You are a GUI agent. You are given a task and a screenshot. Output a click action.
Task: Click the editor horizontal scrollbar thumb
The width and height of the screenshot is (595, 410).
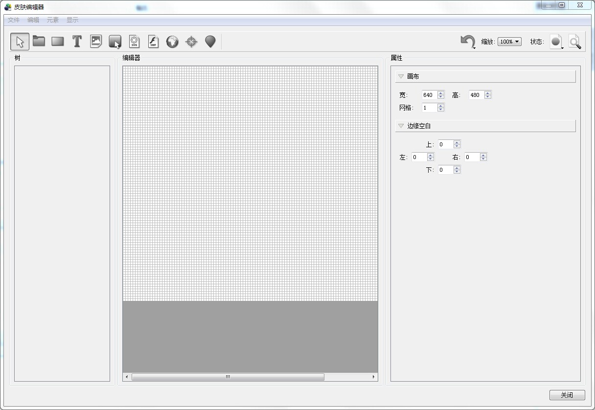point(228,377)
